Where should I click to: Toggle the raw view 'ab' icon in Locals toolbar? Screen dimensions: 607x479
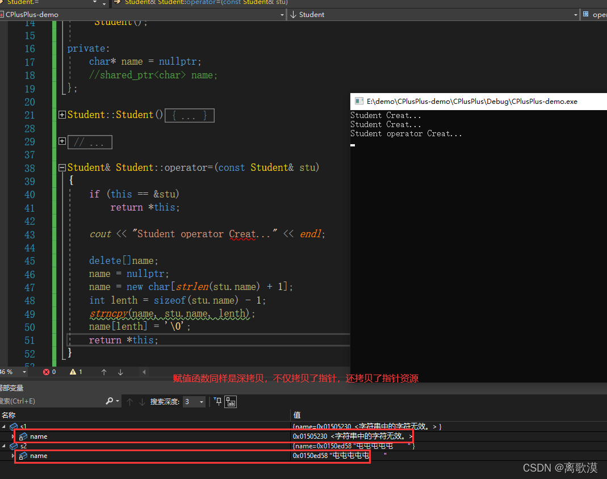click(x=231, y=402)
